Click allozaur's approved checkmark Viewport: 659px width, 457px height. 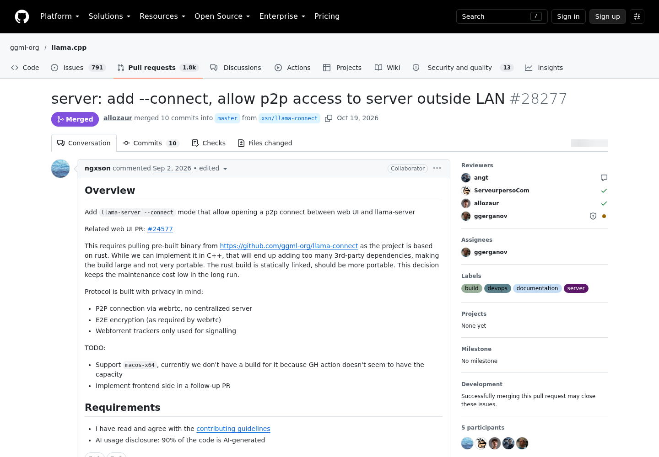[x=604, y=203]
